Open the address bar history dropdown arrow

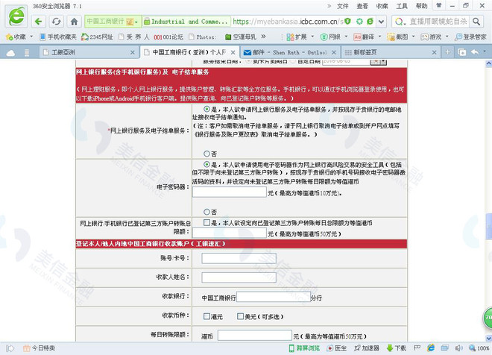[381, 22]
